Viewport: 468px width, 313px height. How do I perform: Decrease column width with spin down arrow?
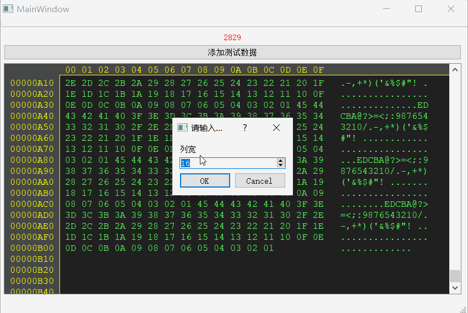(280, 165)
